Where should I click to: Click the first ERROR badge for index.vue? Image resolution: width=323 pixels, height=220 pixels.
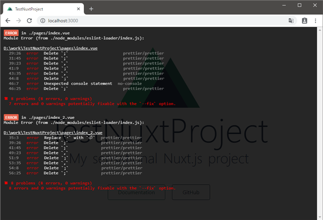(11, 33)
